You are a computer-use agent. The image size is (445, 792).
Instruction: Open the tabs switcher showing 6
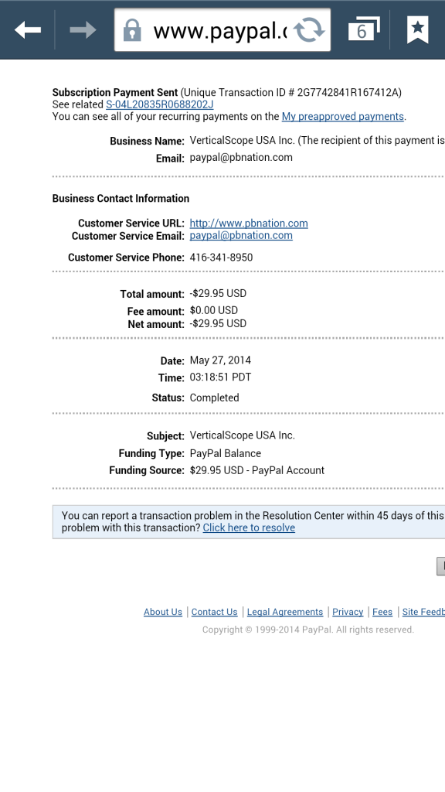pos(364,29)
